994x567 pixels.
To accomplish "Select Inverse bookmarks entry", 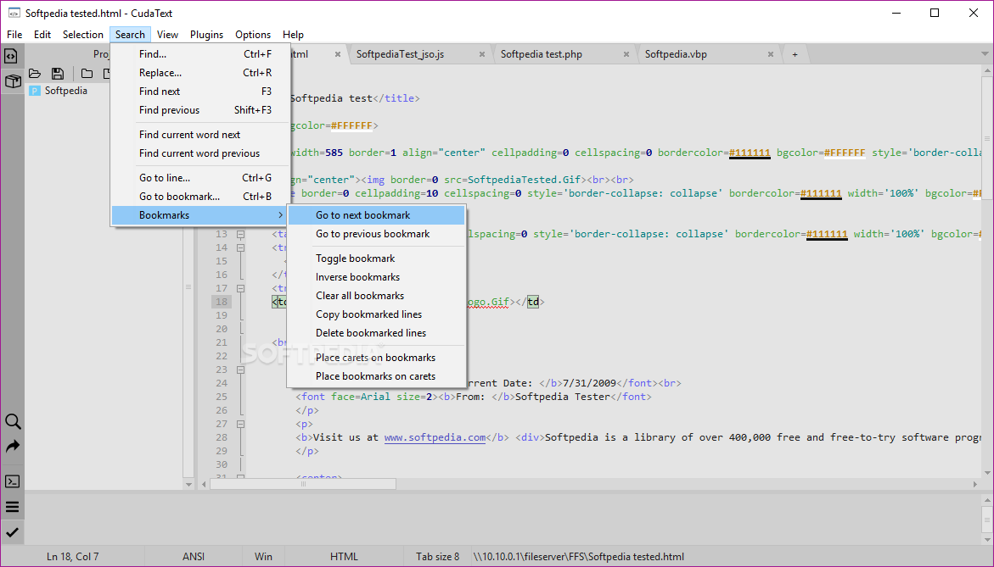I will coord(377,277).
